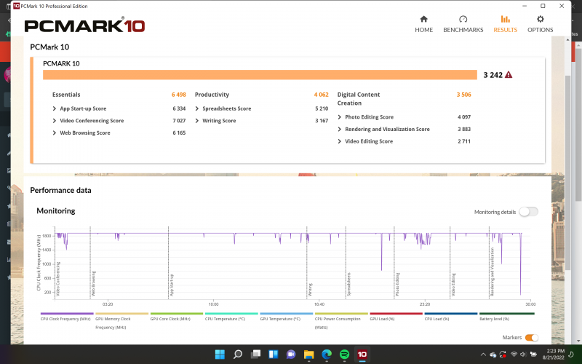This screenshot has height=364, width=582.
Task: Click the results page vertical scrollbar
Action: coord(567,173)
